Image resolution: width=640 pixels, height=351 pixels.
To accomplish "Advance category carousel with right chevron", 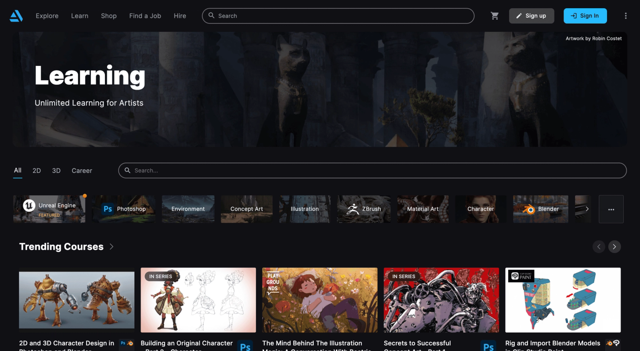I will pos(587,209).
